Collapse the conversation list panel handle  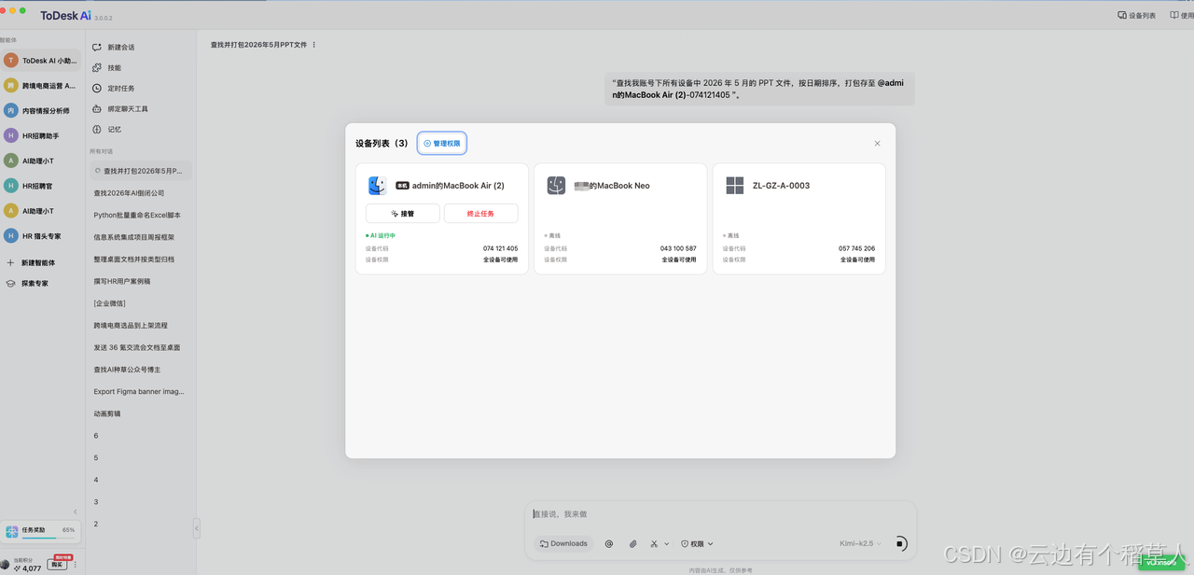tap(196, 528)
